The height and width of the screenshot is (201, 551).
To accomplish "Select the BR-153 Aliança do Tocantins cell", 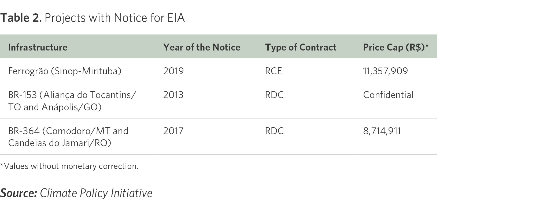I will 72,101.
